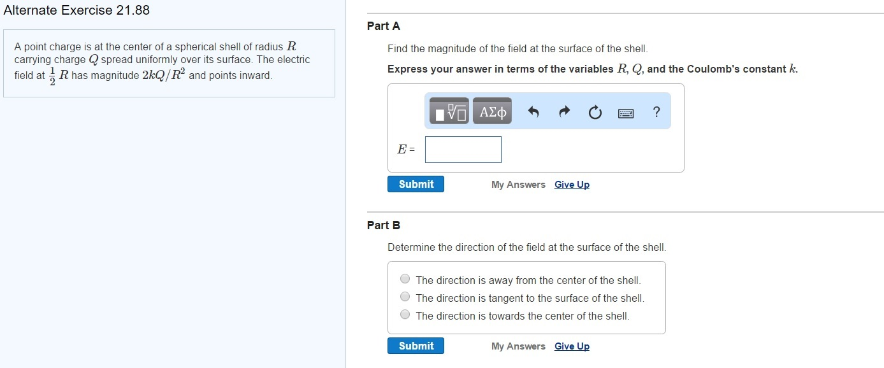Image resolution: width=884 pixels, height=368 pixels.
Task: Open help with the question mark icon
Action: pos(656,112)
